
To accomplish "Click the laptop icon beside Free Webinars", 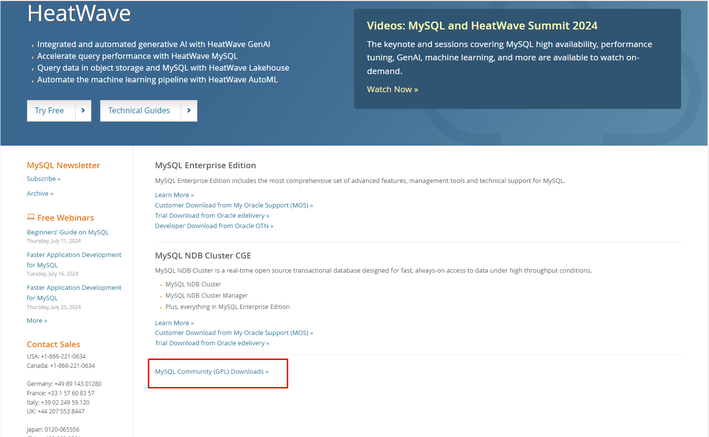I will click(31, 217).
